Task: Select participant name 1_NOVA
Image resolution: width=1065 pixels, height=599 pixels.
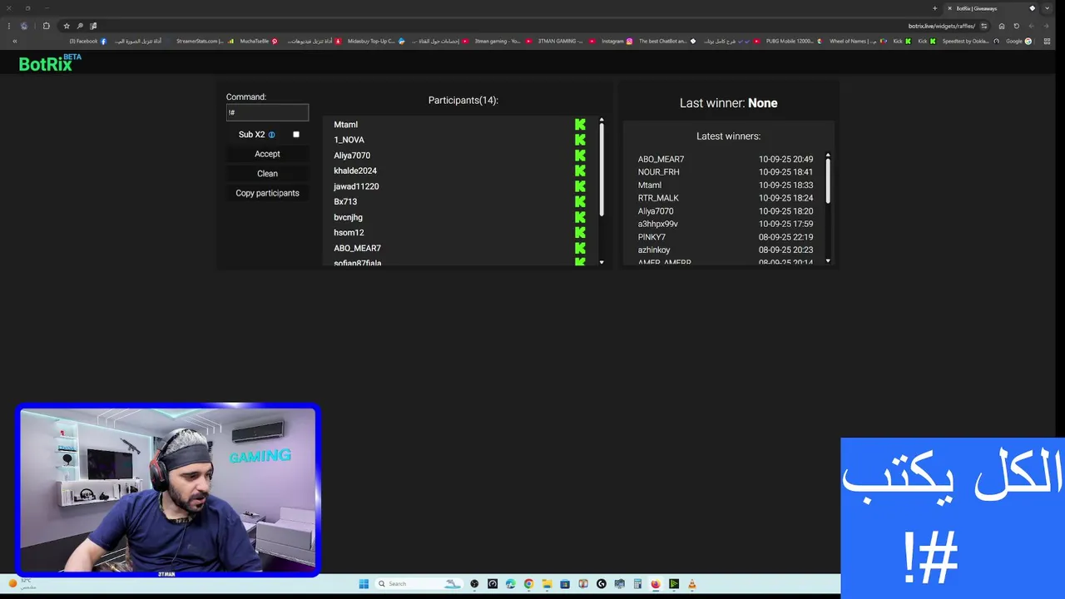Action: point(349,140)
